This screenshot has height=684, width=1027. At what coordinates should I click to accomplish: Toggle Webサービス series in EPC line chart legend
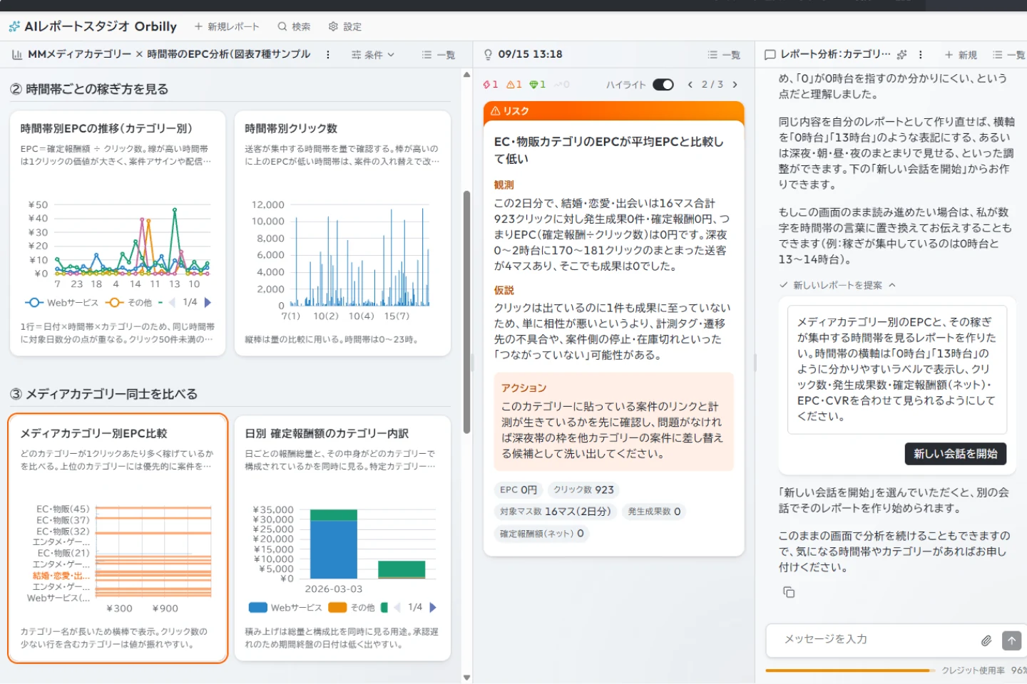tap(61, 303)
